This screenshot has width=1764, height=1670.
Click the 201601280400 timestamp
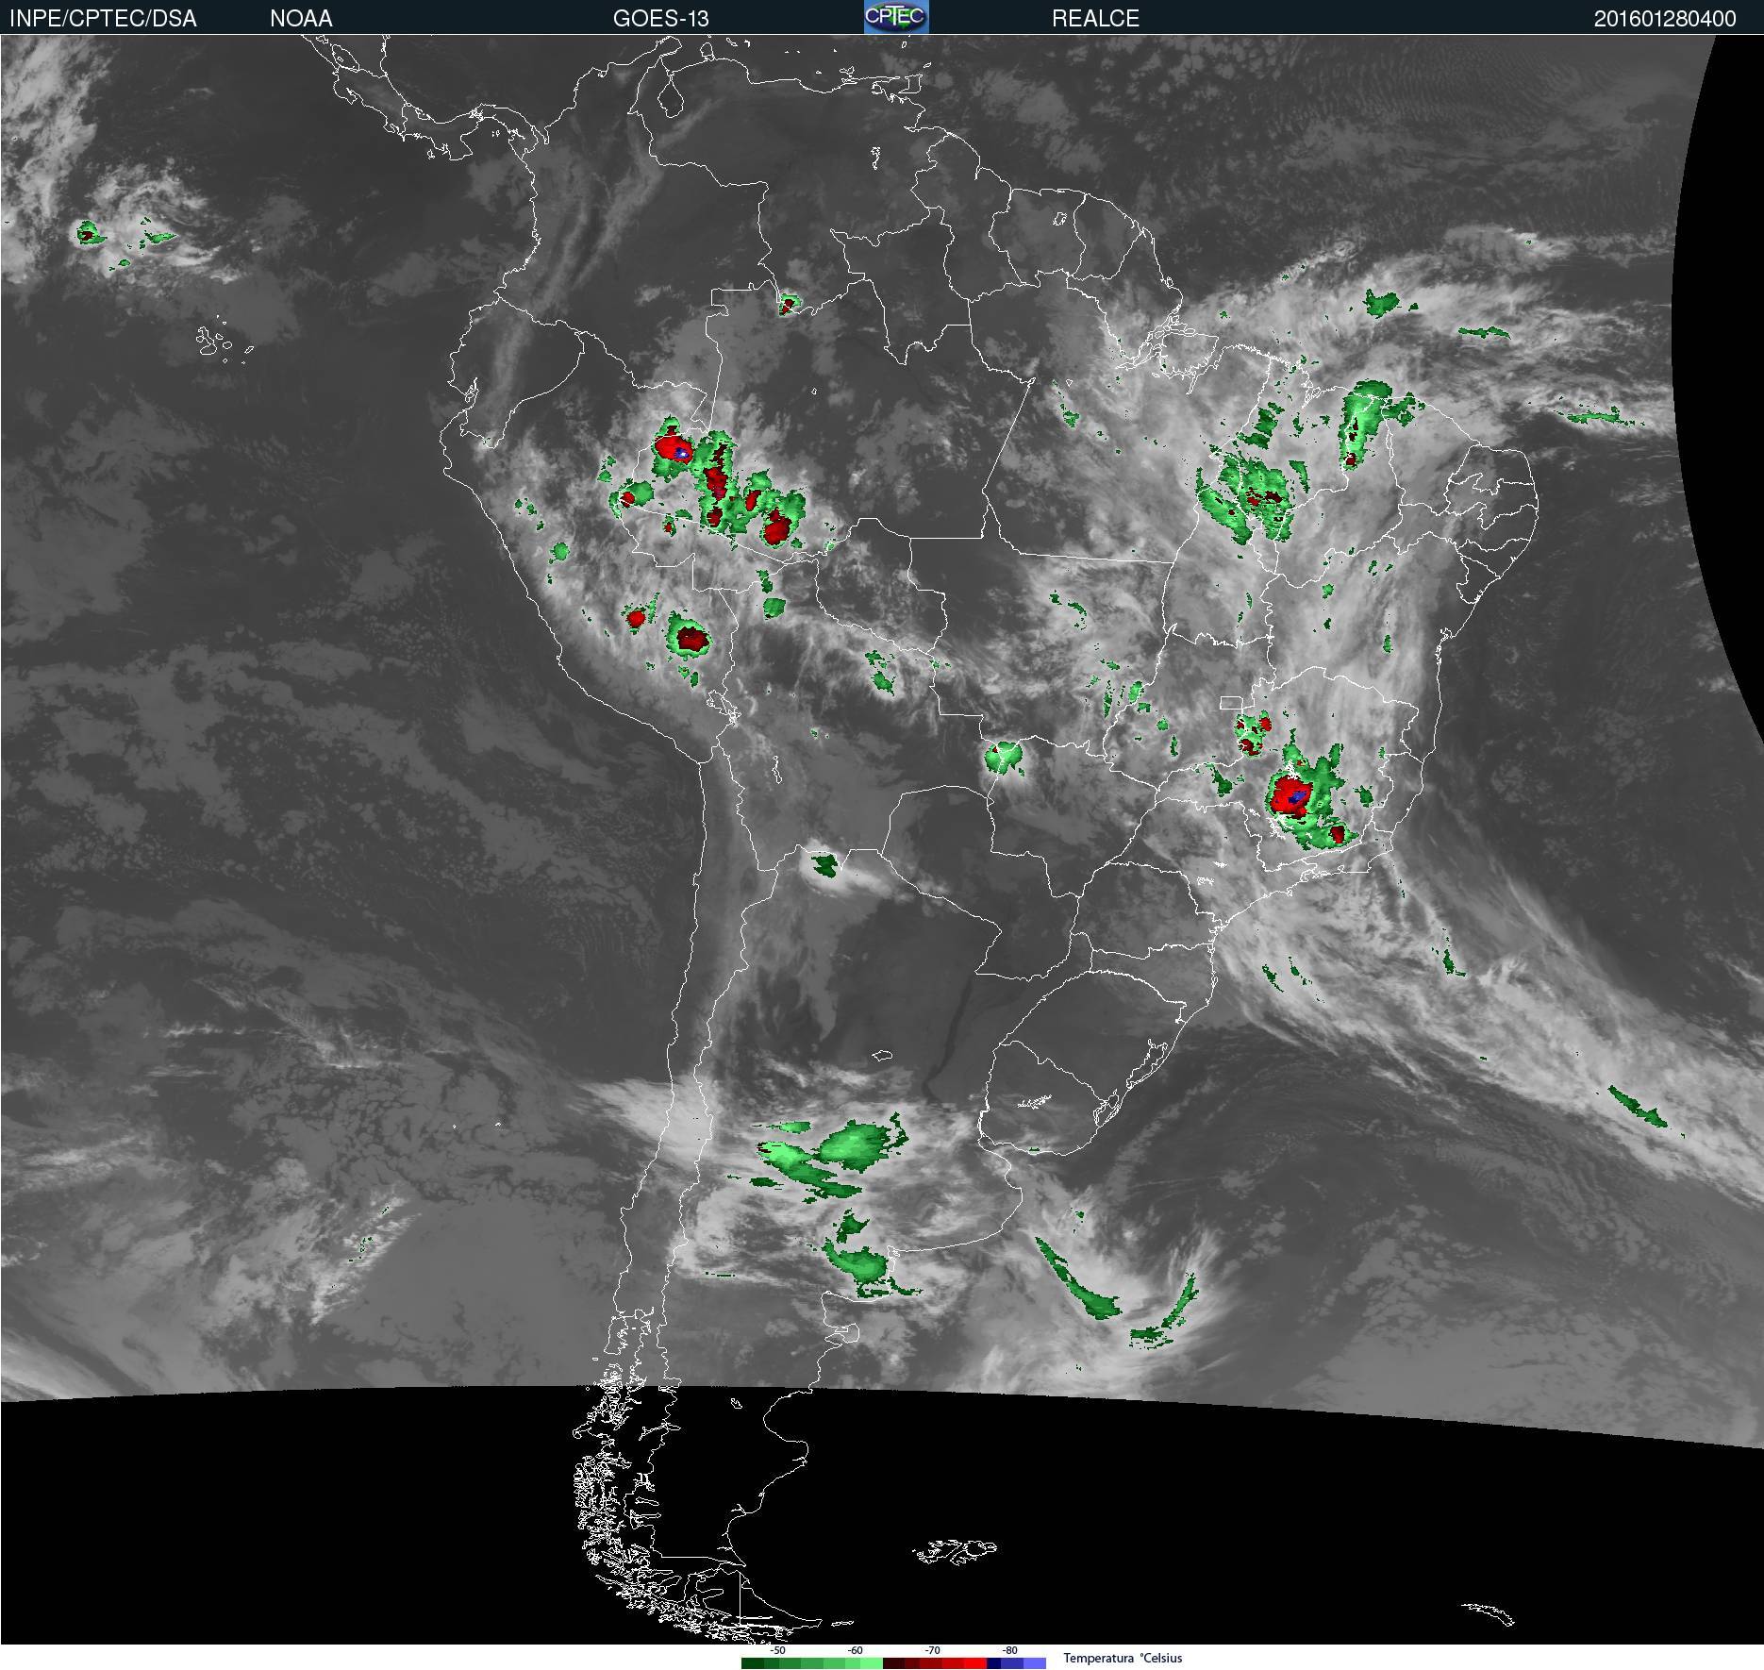[x=1665, y=18]
